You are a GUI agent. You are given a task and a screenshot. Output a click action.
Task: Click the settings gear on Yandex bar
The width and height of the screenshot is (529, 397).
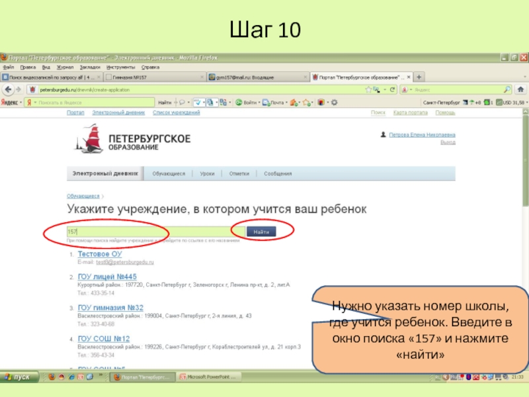tap(335, 103)
